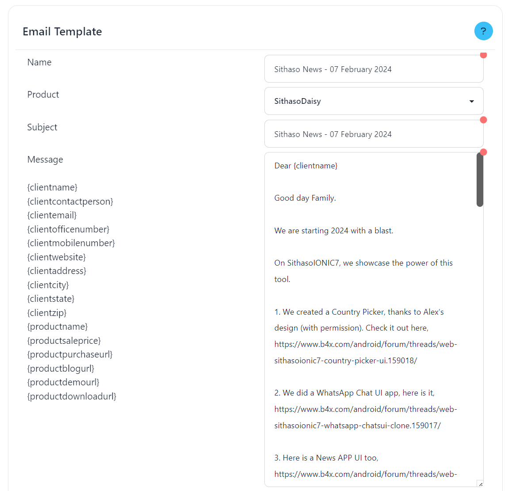The image size is (508, 491).
Task: Click the {productdownloadurl} placeholder tag
Action: tap(72, 396)
